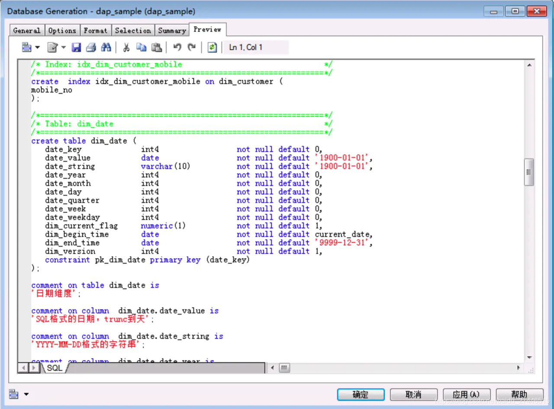Screen dimensions: 554x409
Task: Click the sheet tab scroll-right arrow
Action: (34, 368)
